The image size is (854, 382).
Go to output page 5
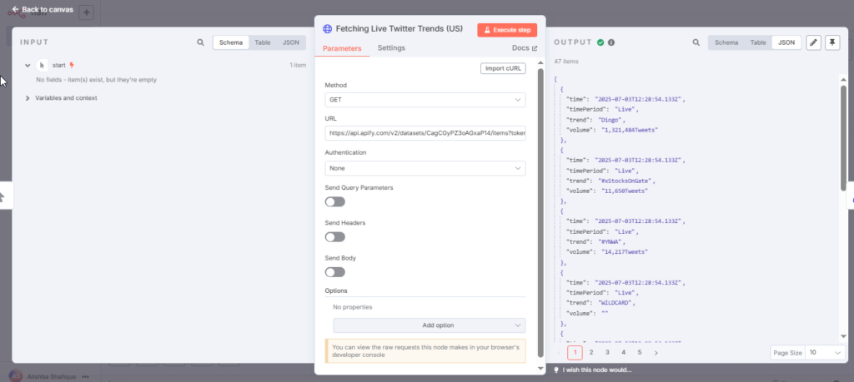tap(640, 353)
